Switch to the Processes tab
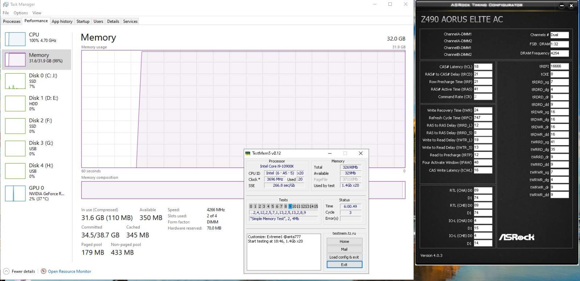This screenshot has height=281, width=580. 12,21
